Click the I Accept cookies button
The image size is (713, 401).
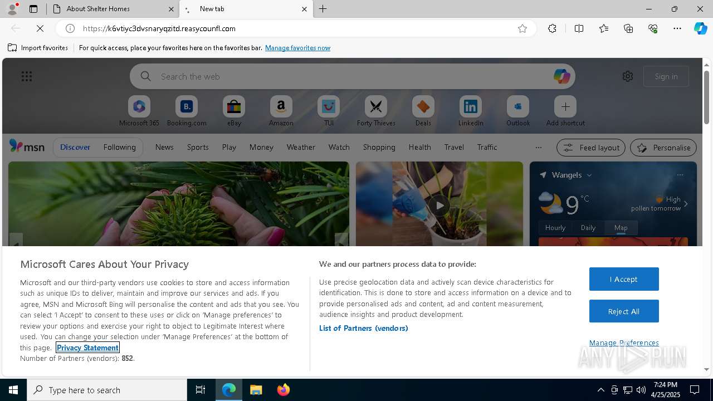tap(624, 279)
